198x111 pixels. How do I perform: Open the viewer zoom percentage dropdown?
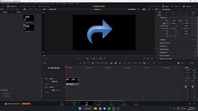tap(45, 9)
